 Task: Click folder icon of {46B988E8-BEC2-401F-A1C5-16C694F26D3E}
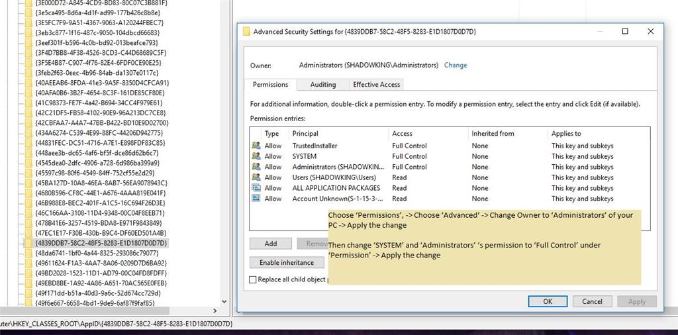(29, 203)
